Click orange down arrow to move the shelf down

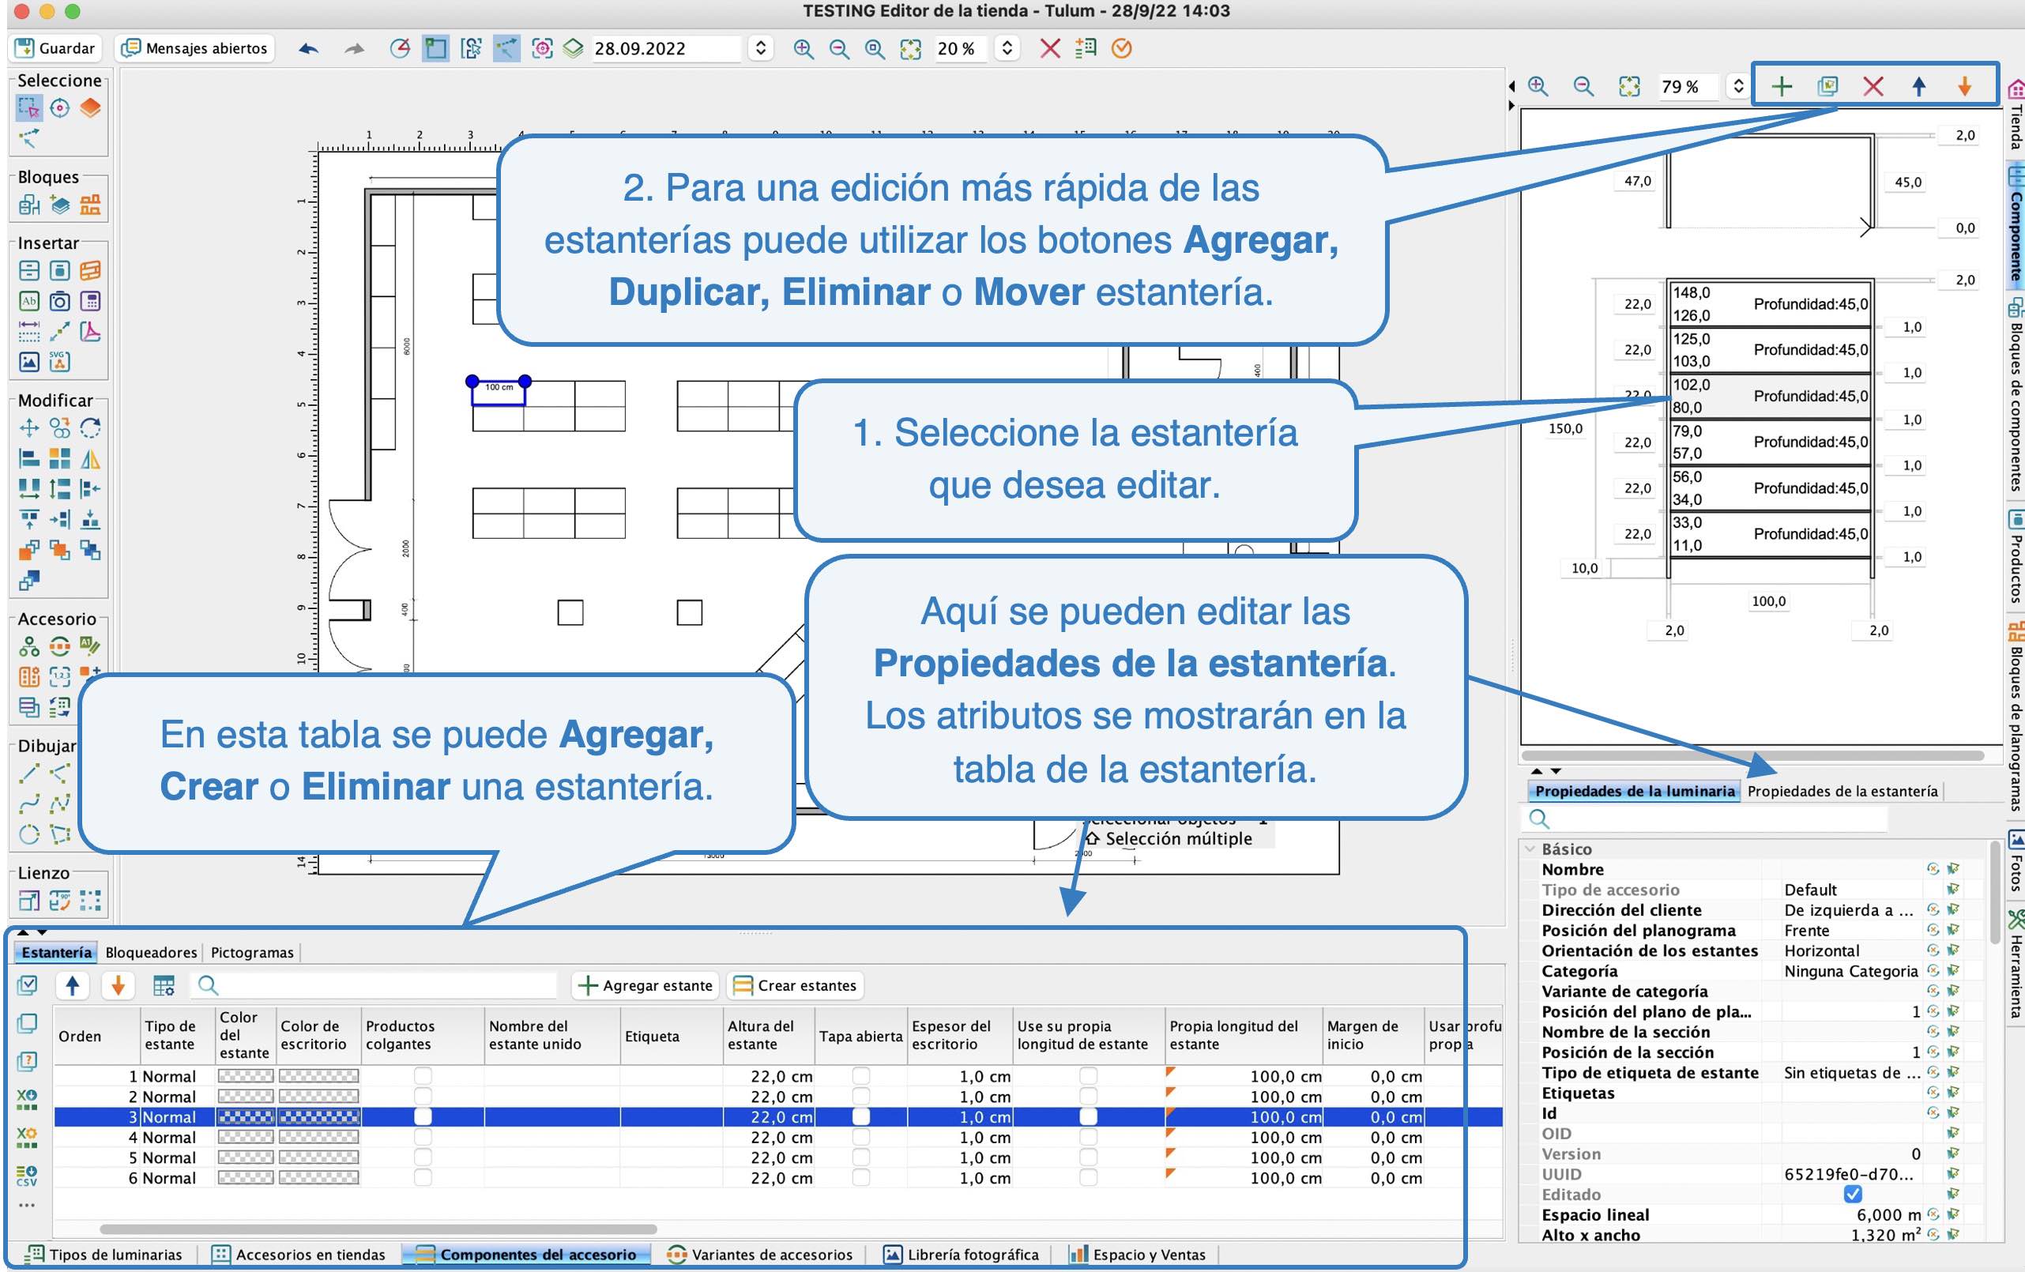(x=1964, y=86)
